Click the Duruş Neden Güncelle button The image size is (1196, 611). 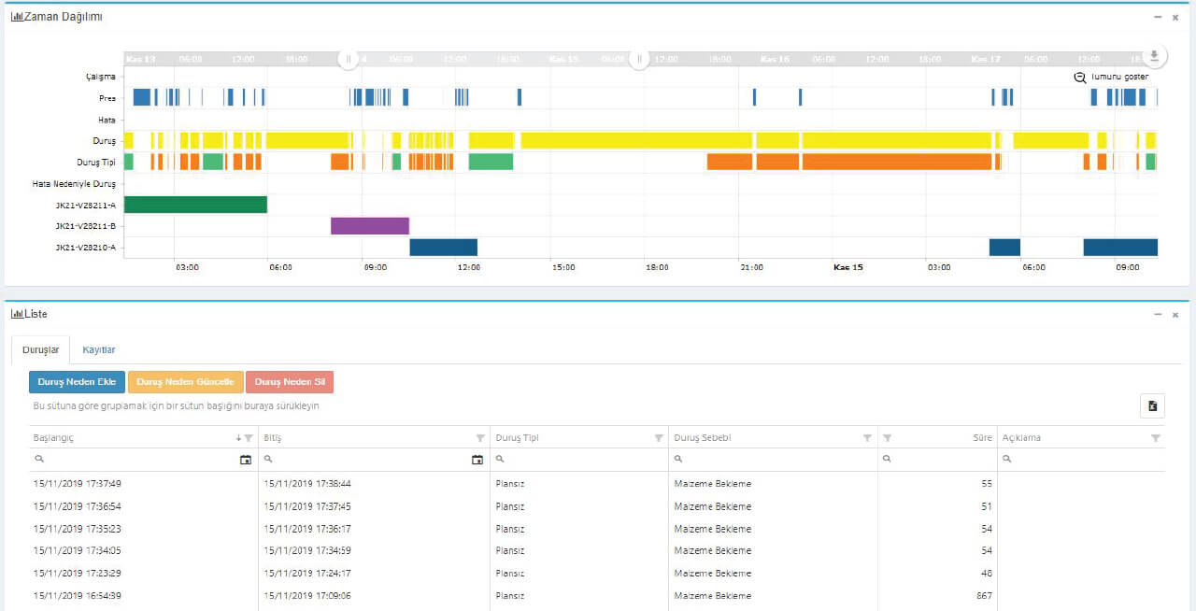(185, 382)
